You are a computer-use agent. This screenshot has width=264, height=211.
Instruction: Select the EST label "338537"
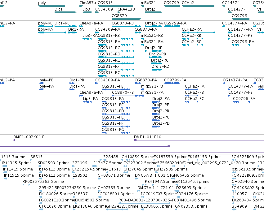click(x=80, y=194)
